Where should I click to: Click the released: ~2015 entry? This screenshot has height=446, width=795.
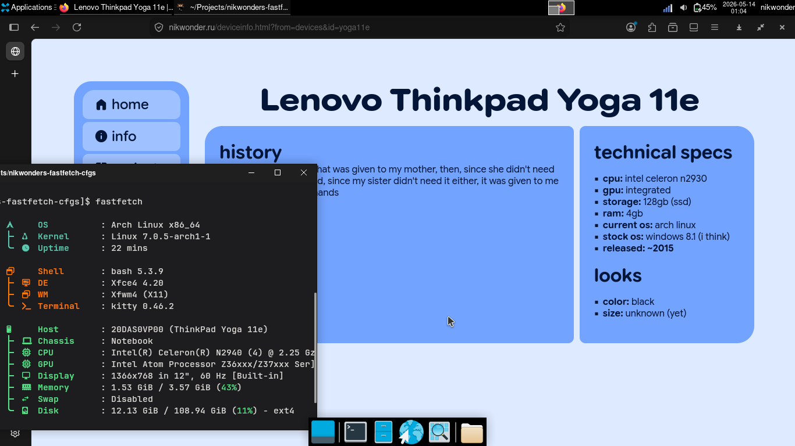point(638,249)
